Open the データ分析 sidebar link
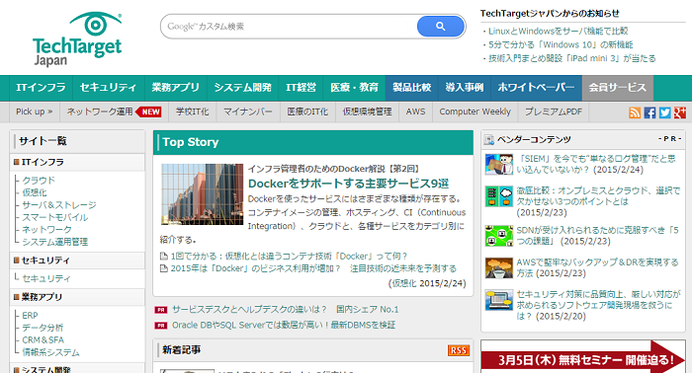The image size is (692, 373). click(x=43, y=328)
